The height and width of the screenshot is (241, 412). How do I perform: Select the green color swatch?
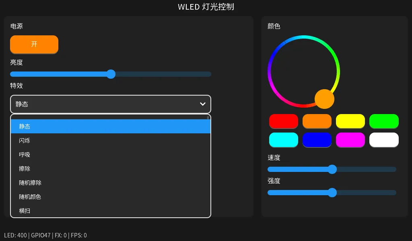pyautogui.click(x=384, y=121)
